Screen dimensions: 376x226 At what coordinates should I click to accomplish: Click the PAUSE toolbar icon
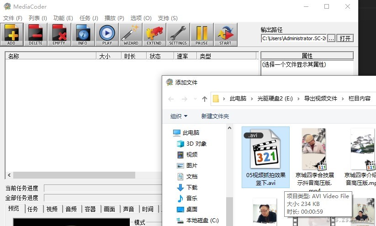[x=201, y=35]
